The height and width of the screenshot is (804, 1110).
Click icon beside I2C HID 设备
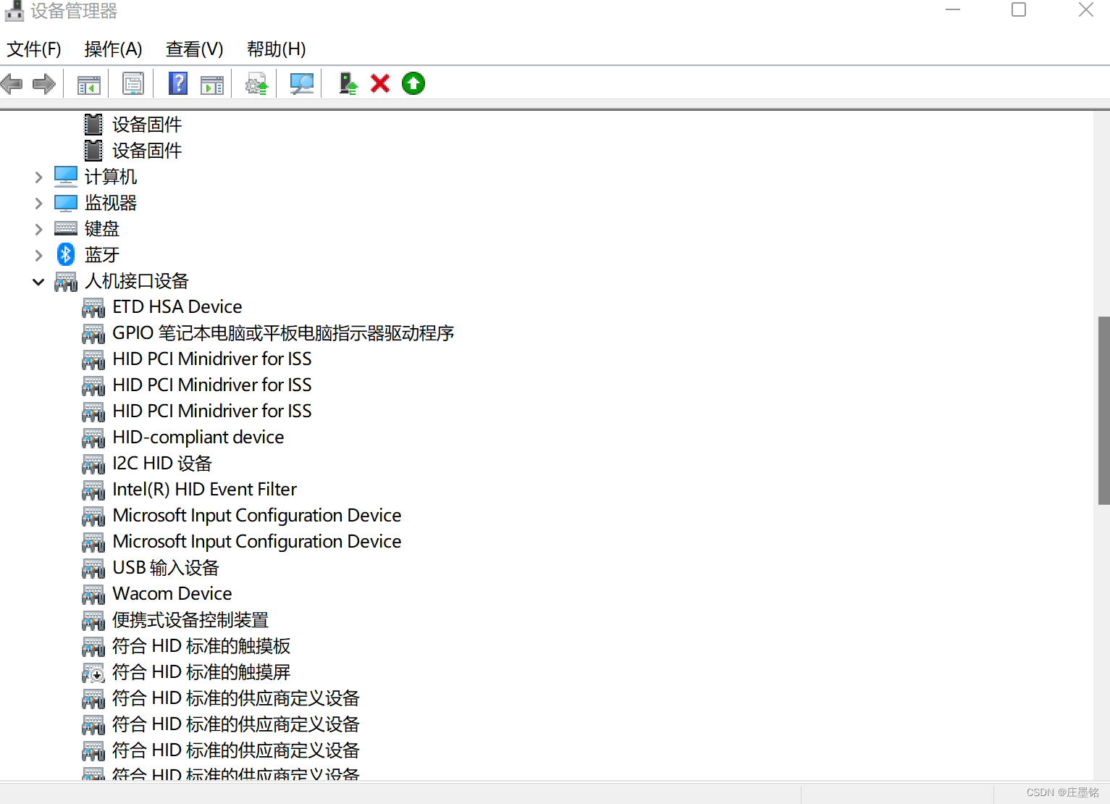(x=93, y=464)
